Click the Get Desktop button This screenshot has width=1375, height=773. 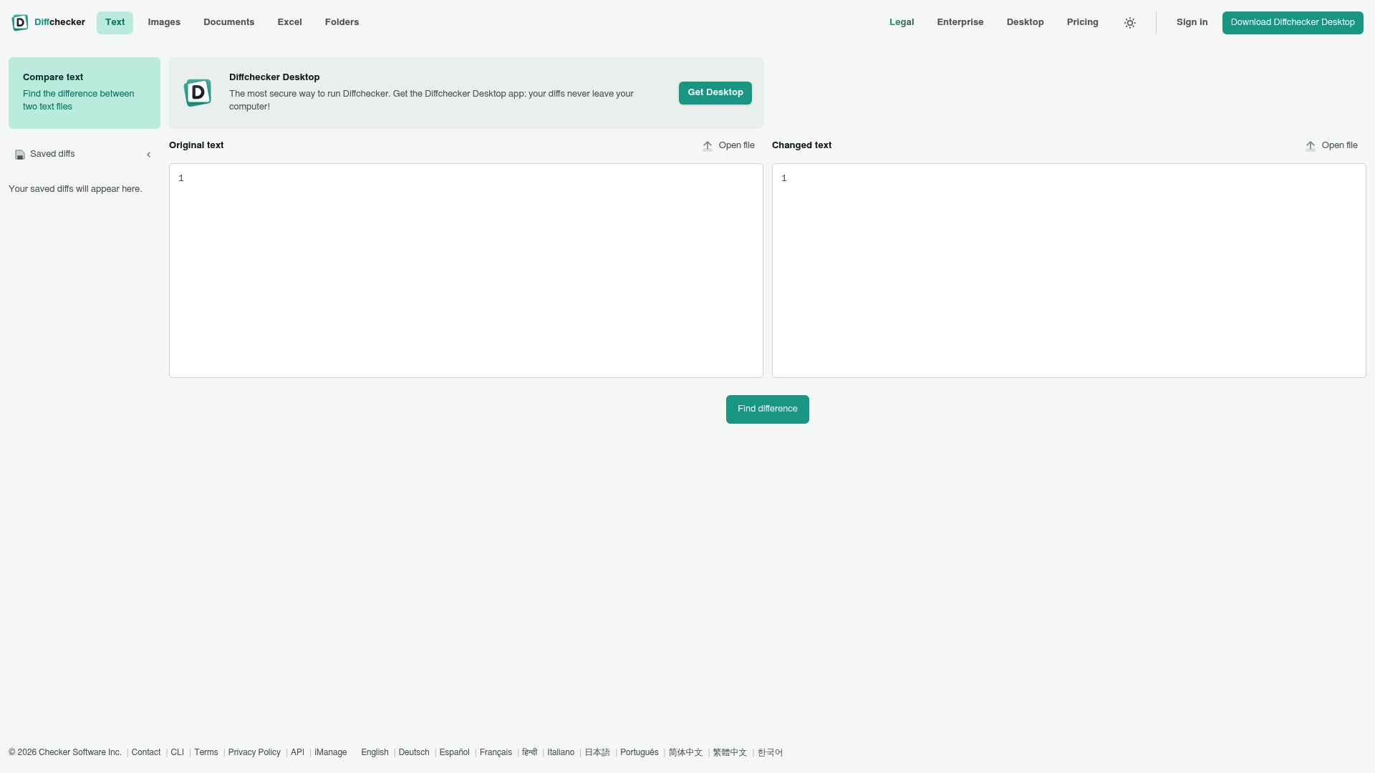pos(715,93)
